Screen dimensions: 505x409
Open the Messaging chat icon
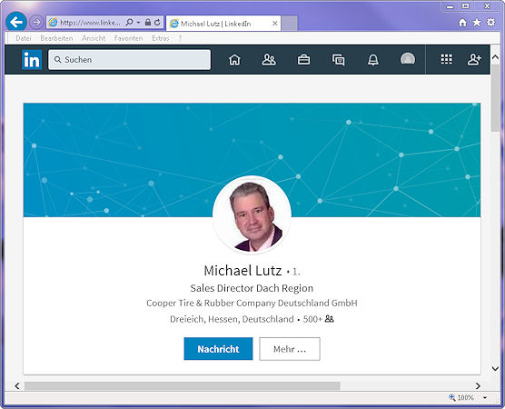click(x=338, y=60)
